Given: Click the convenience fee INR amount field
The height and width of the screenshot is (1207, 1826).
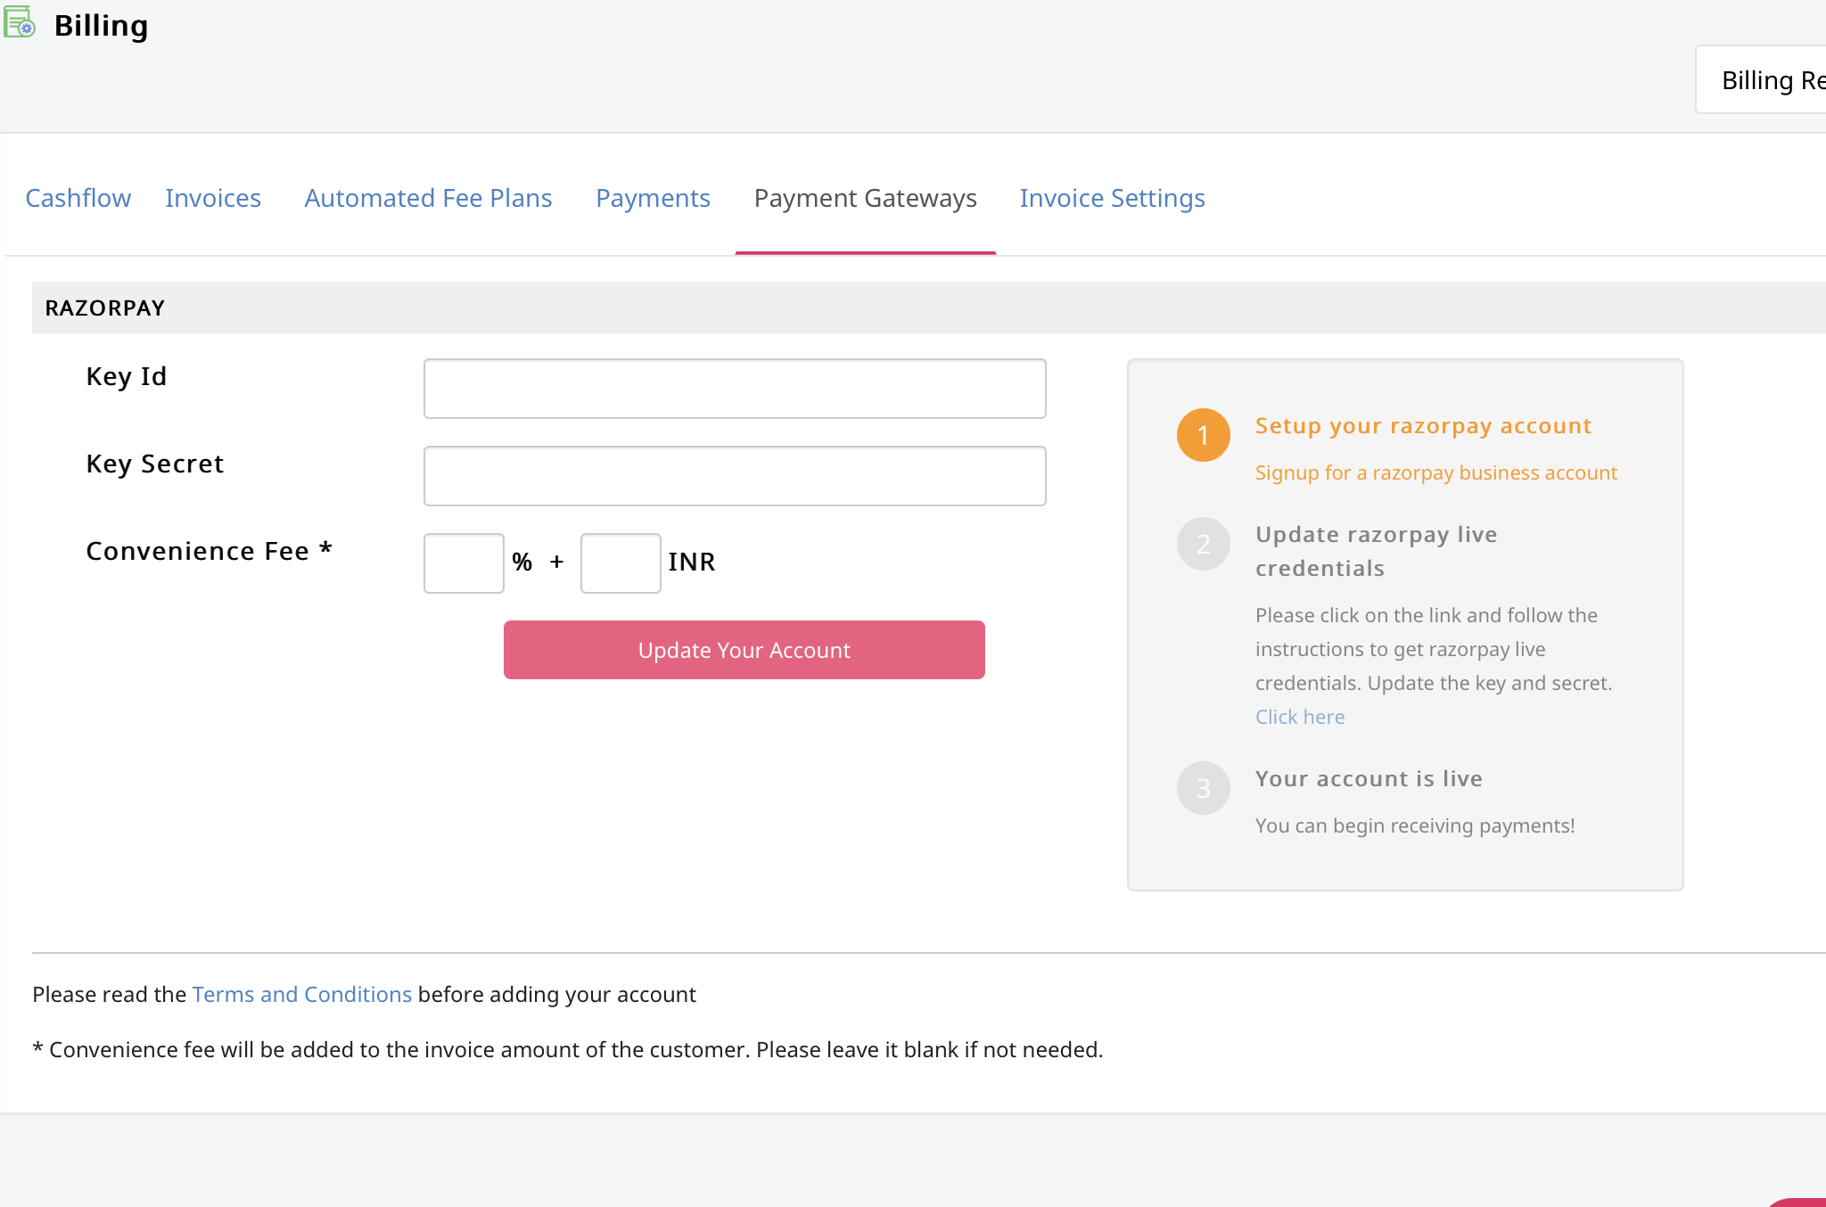Looking at the screenshot, I should point(621,563).
